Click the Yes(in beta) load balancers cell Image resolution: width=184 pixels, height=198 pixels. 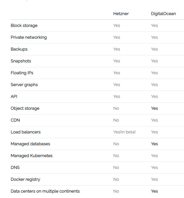pyautogui.click(x=124, y=132)
